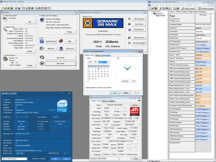The image size is (216, 162).
Task: Click the year stepper next to 2024
Action: 96,62
